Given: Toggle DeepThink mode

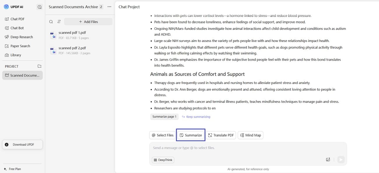Looking at the screenshot, I should pyautogui.click(x=163, y=160).
